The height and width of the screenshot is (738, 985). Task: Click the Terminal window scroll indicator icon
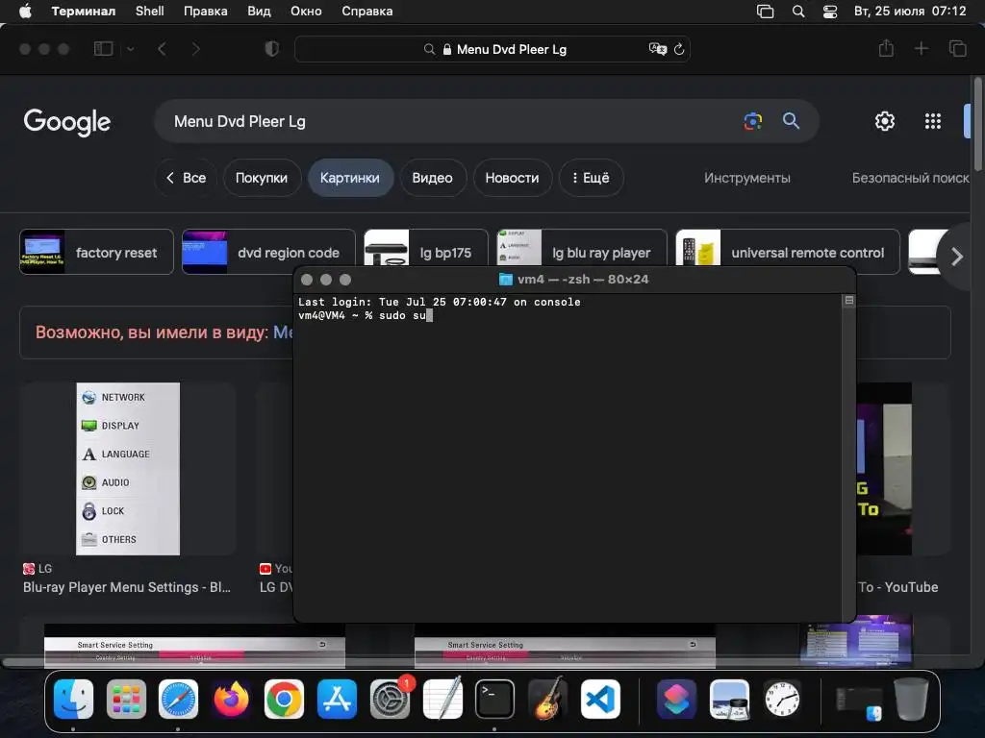coord(848,301)
